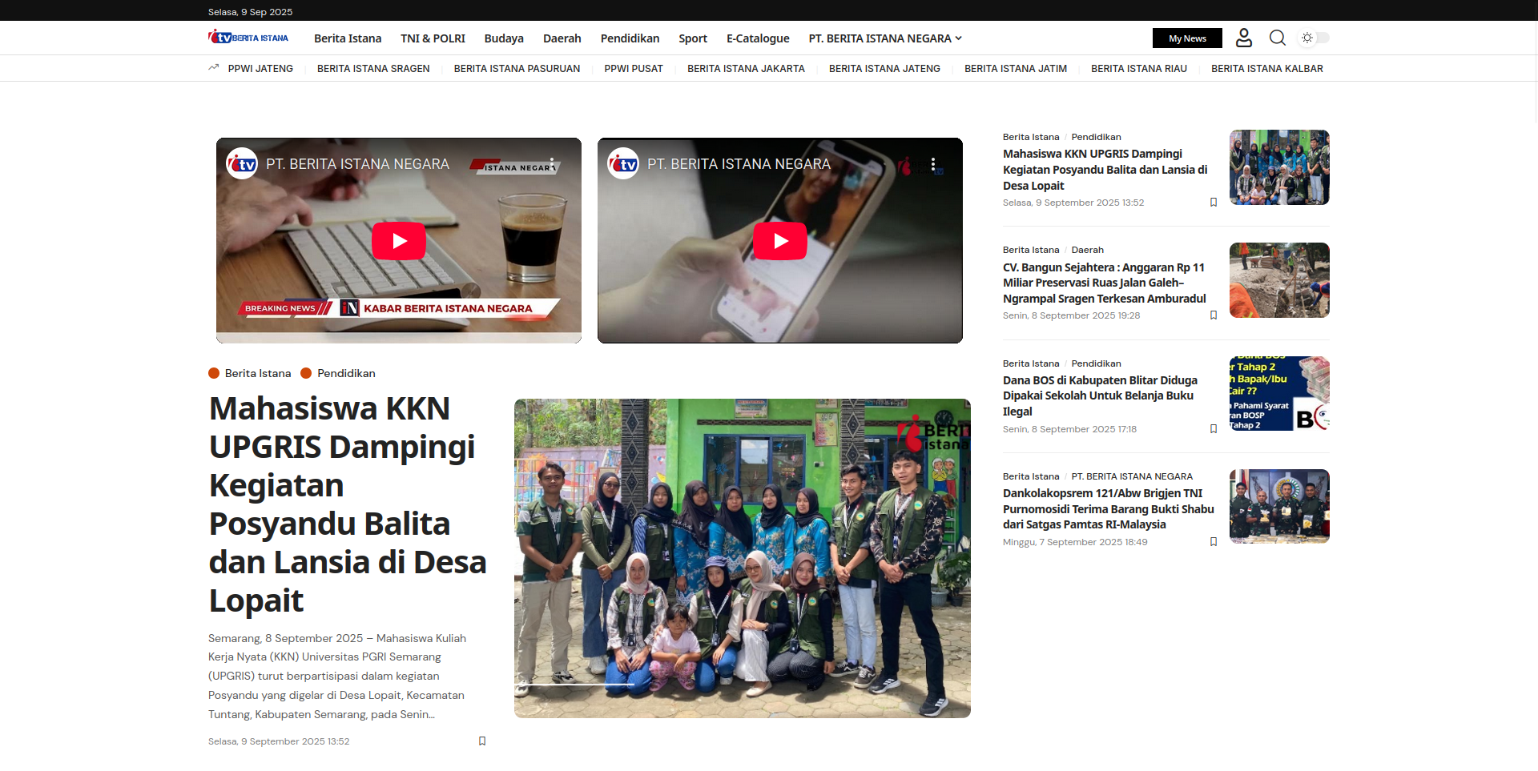The width and height of the screenshot is (1538, 771).
Task: Open more options on second YouTube video
Action: click(933, 163)
